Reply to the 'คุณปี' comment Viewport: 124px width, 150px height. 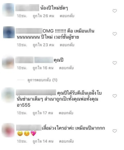coord(66,68)
